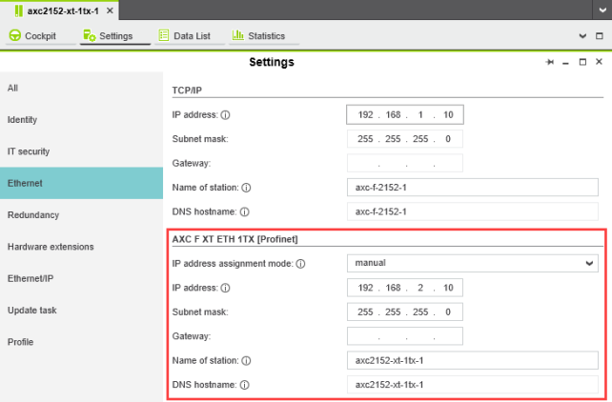Click the TCP/IP section heading
612x402 pixels.
(187, 90)
